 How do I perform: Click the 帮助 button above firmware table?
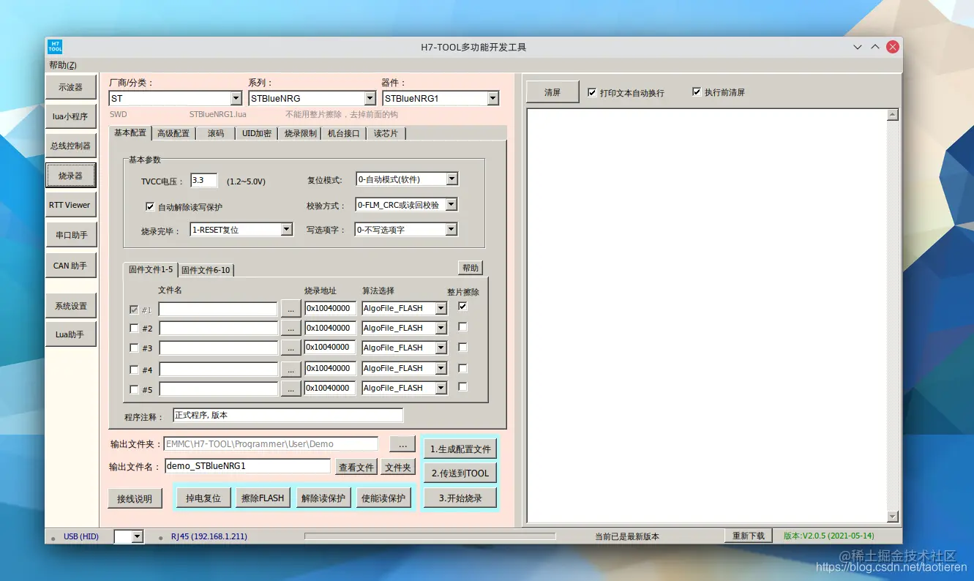pos(471,268)
